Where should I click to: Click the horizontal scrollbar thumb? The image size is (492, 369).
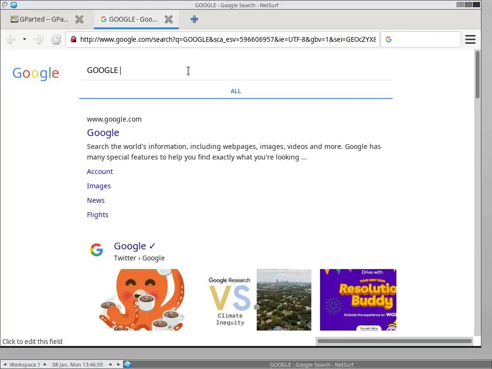tap(394, 341)
